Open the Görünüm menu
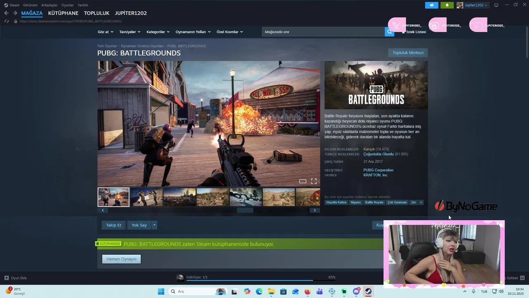The width and height of the screenshot is (529, 298). tap(30, 5)
